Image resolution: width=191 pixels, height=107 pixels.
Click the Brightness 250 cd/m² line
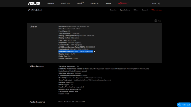70,42
